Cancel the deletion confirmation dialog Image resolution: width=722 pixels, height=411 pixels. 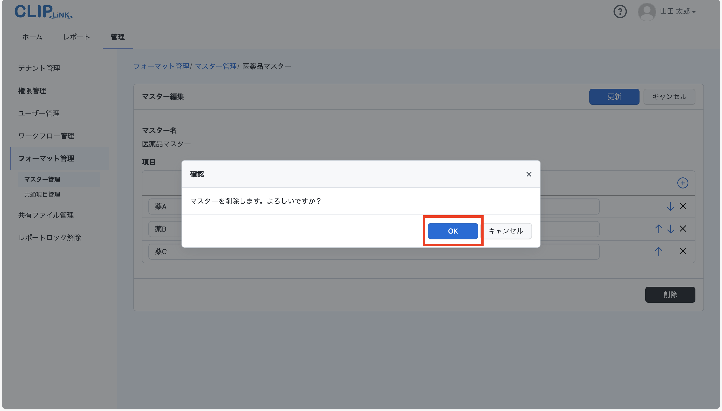tap(507, 231)
